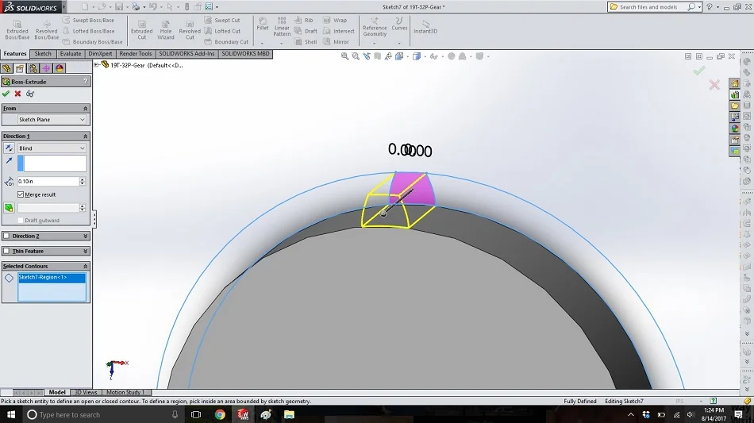Click the Draft On/Off button
Viewport: 754px width, 423px height.
click(10, 208)
